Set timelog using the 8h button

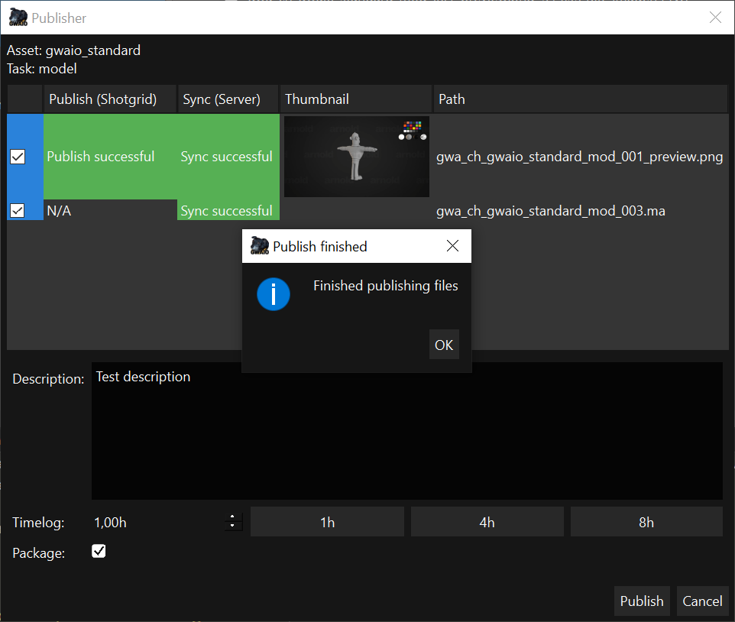(646, 522)
